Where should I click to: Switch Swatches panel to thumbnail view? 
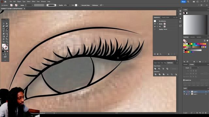click(x=207, y=41)
